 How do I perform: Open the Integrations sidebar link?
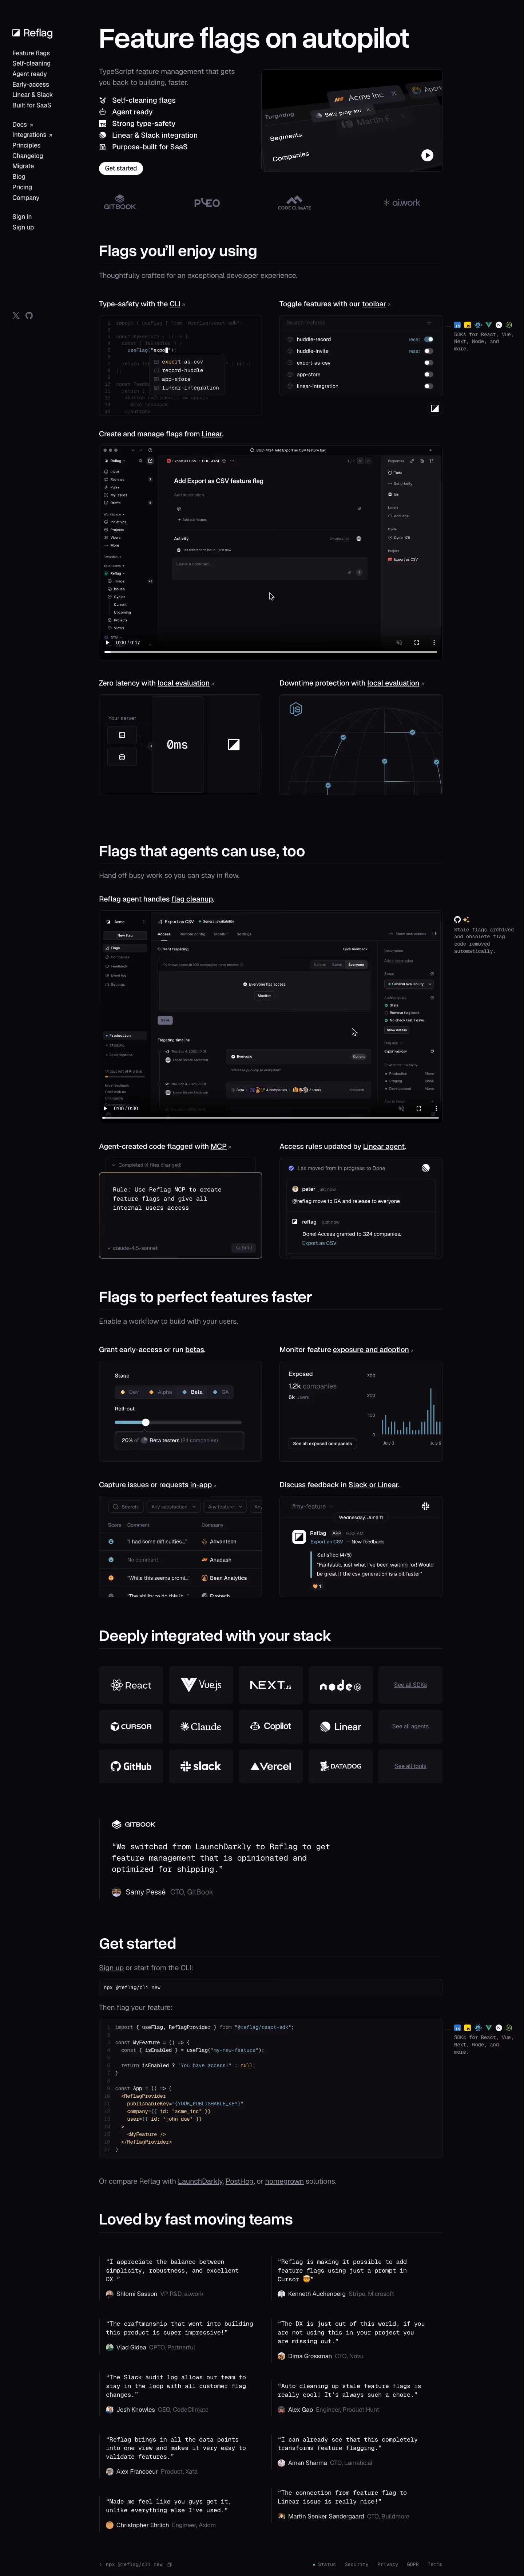(32, 135)
